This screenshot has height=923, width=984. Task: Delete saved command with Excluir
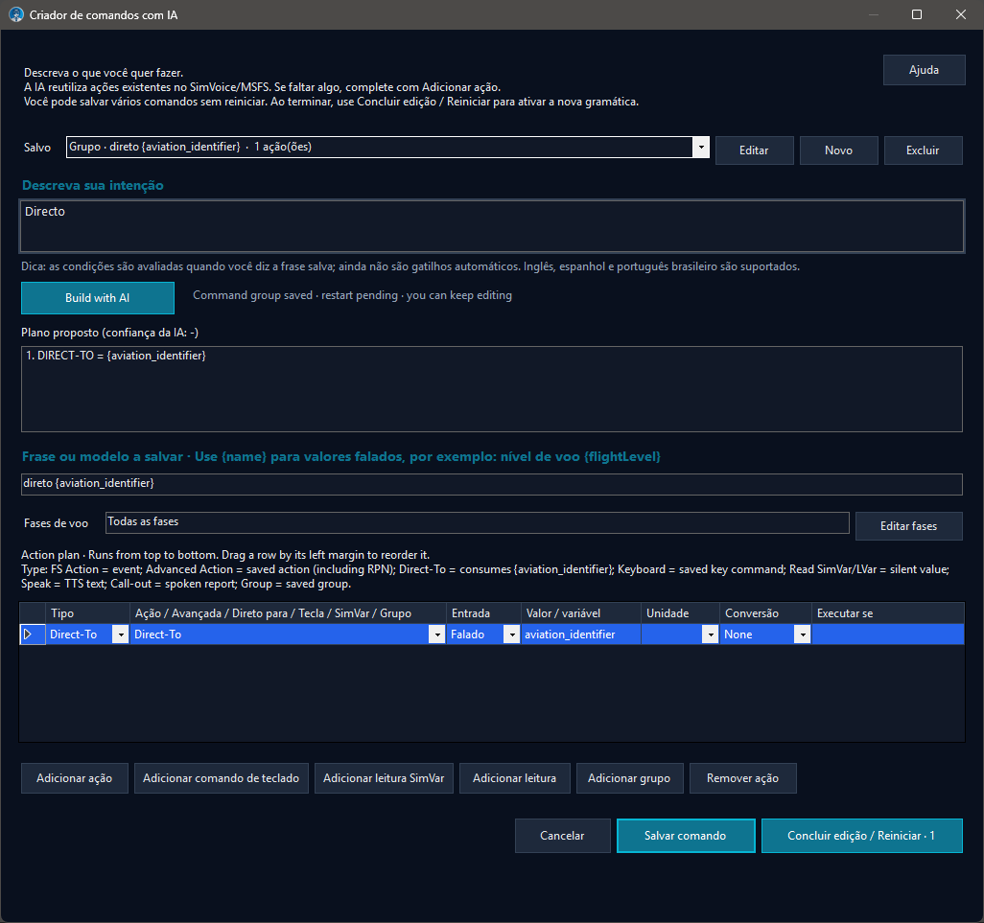(x=923, y=150)
